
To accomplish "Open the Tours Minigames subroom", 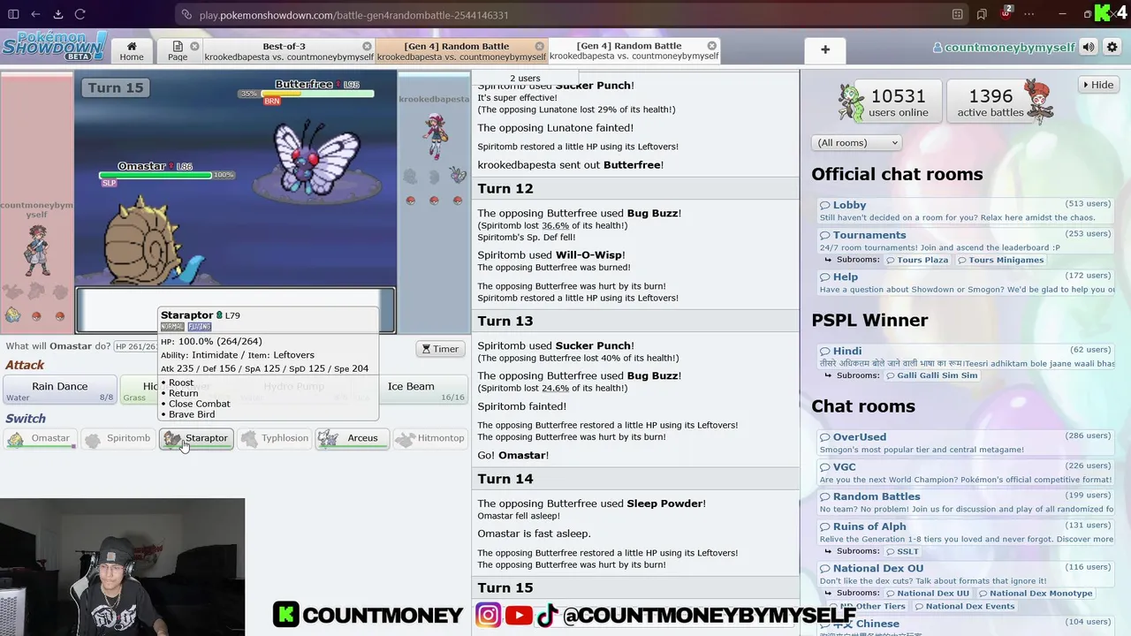I will point(1000,260).
